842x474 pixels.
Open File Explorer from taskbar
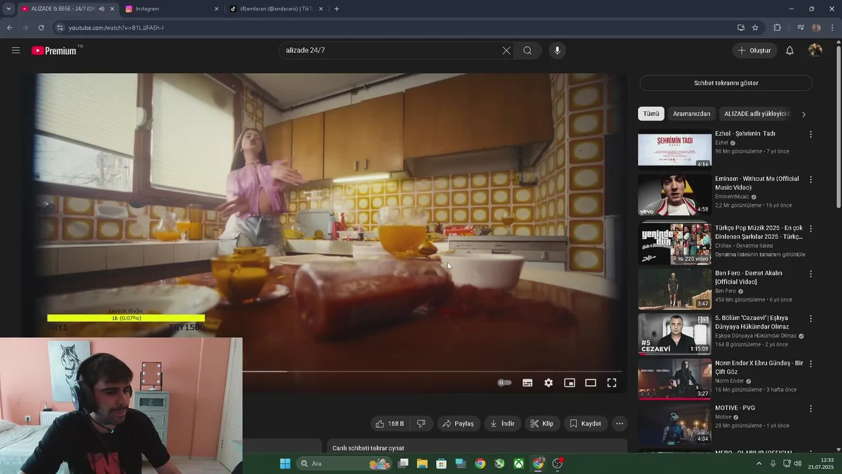(x=422, y=463)
